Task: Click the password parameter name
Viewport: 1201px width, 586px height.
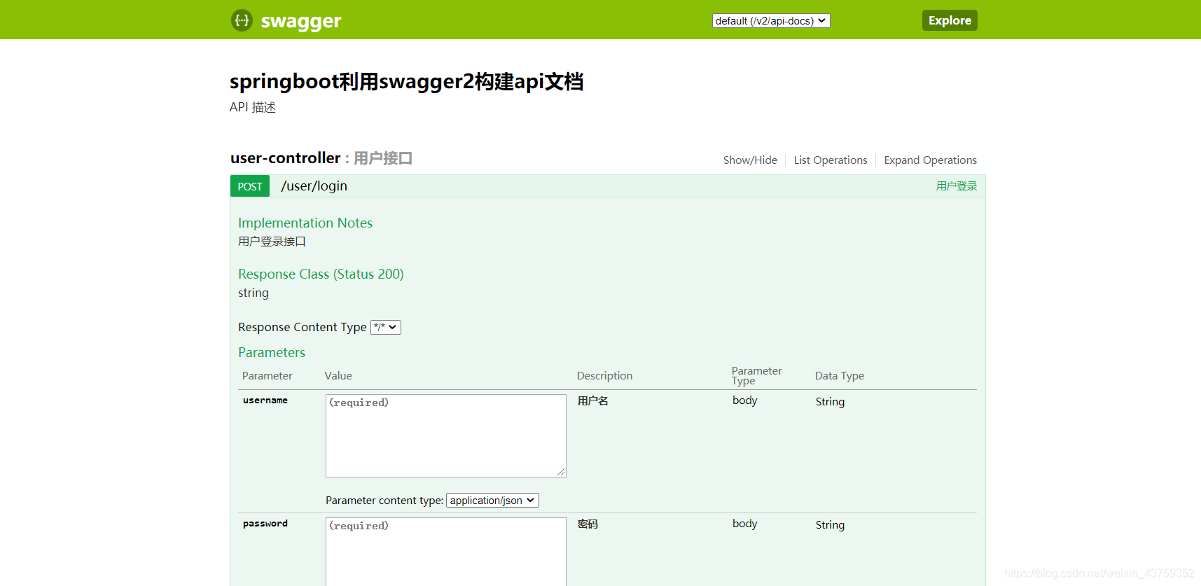Action: point(265,524)
